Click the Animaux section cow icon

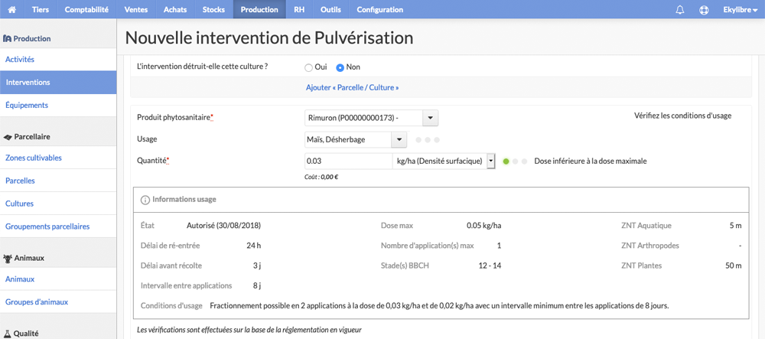[8, 258]
